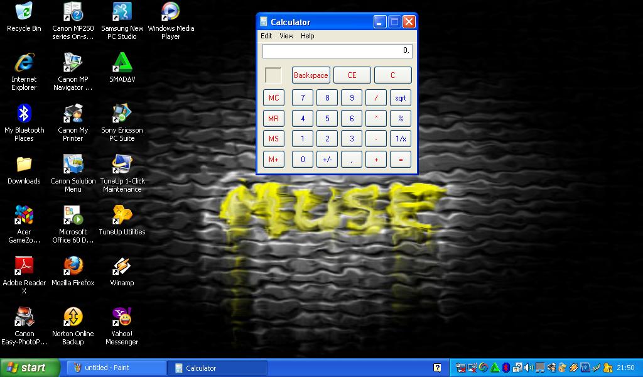
Task: Click the calculator display field
Action: click(337, 50)
